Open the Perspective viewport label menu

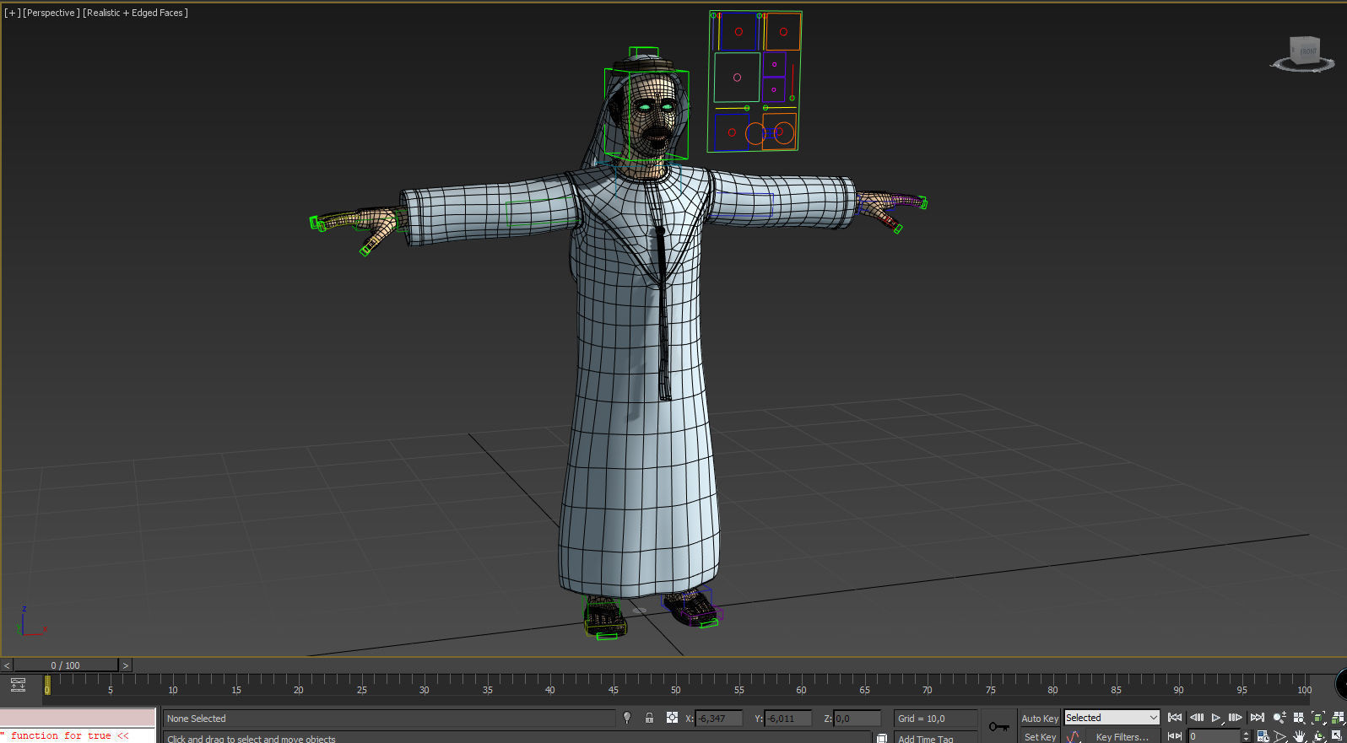[51, 13]
